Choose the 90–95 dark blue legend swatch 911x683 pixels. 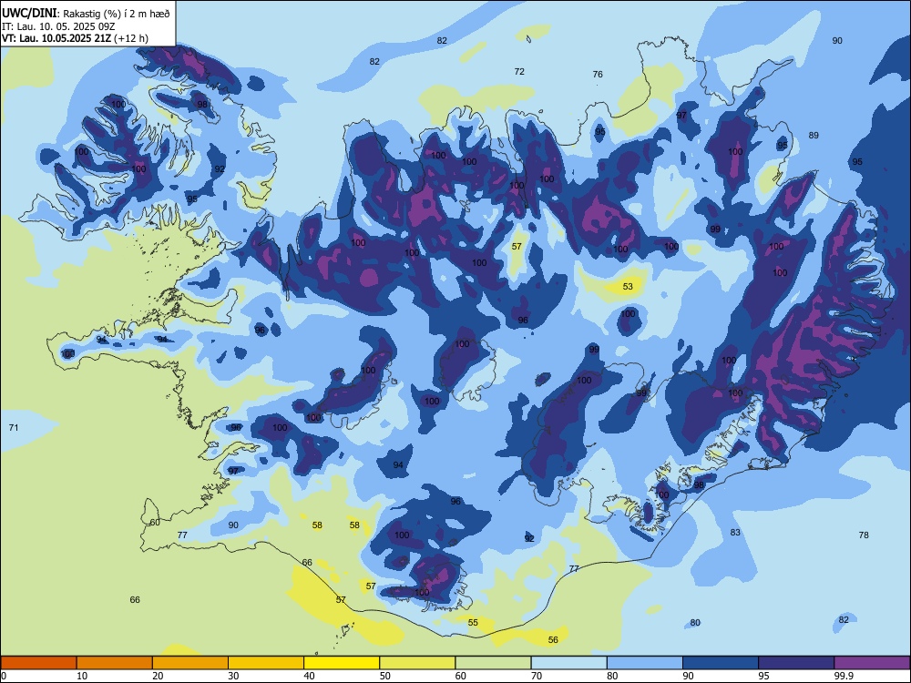pos(721,663)
